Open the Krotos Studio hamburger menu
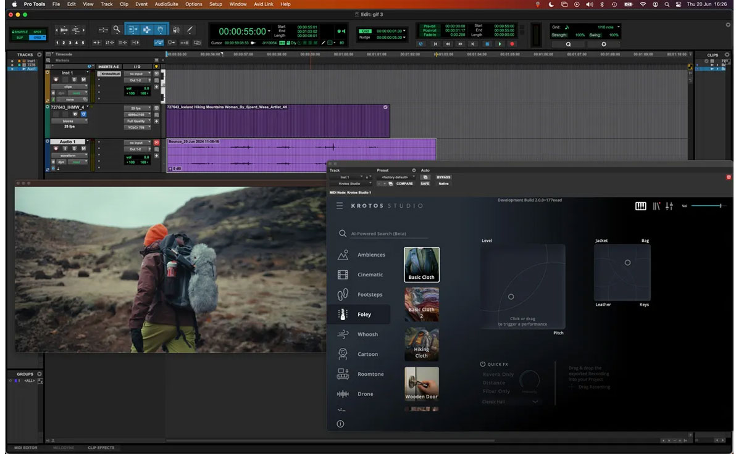Screen dimensions: 736x454 (340, 205)
